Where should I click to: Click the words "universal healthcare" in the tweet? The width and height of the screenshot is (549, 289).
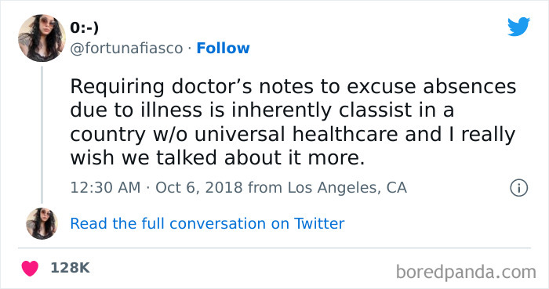coord(296,134)
